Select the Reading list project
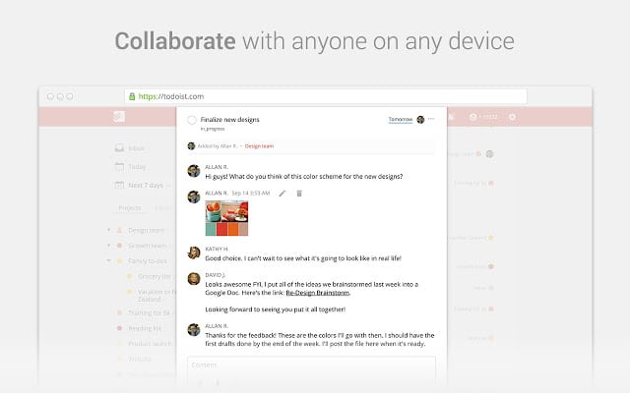This screenshot has width=630, height=393. coord(145,328)
